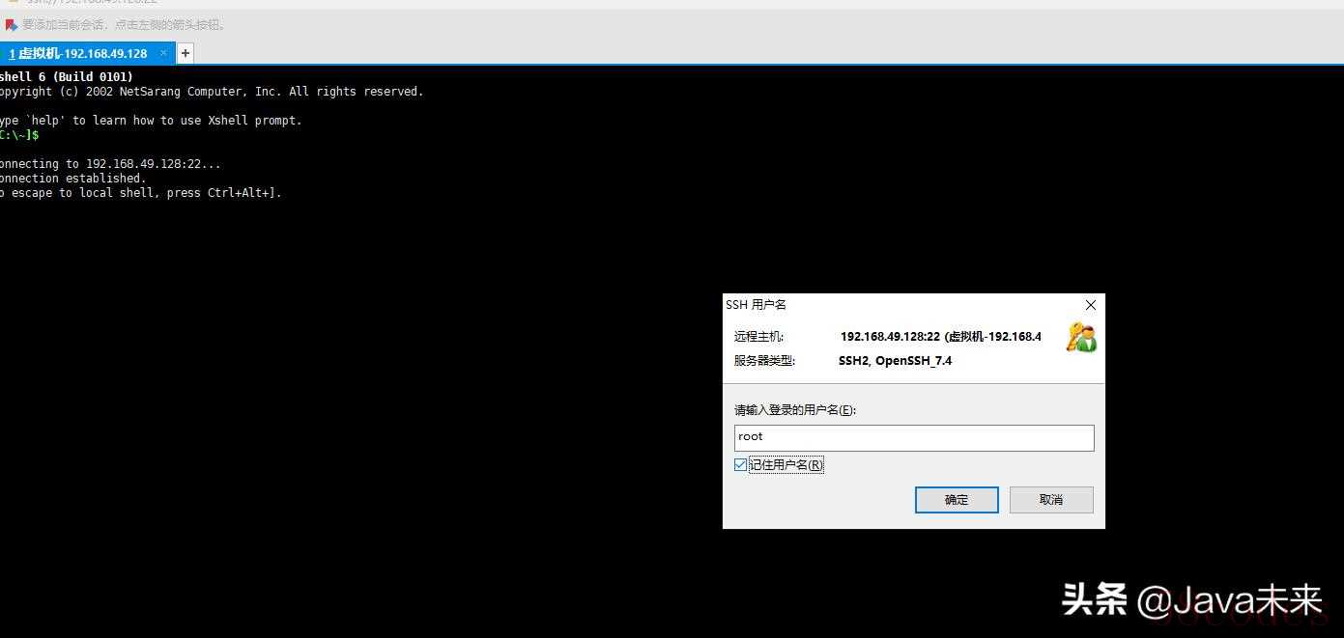Close the 虚拟机-192.168.49.128 session tab

tap(163, 53)
